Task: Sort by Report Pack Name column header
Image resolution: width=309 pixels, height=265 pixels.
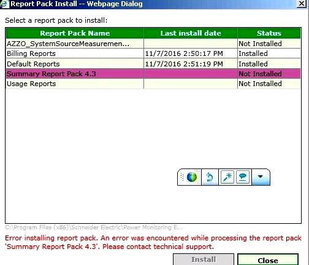Action: (75, 33)
